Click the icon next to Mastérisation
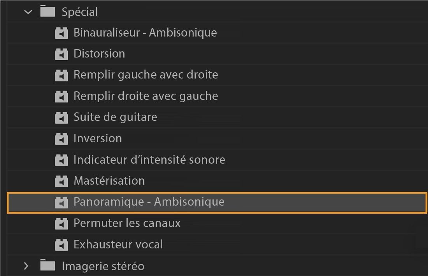 [x=61, y=180]
